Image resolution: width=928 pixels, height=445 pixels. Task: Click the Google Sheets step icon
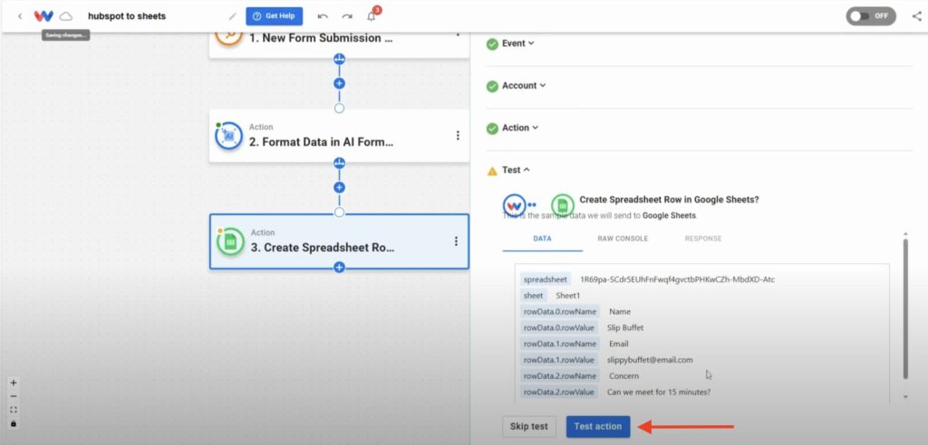point(230,241)
